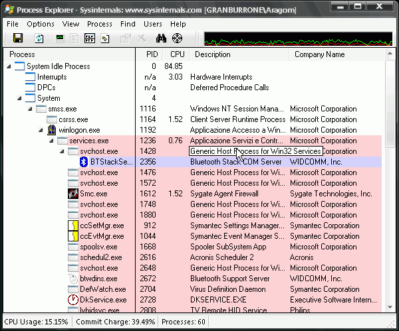This screenshot has width=399, height=331.
Task: Click Acronis Scheduler 2 description
Action: [x=222, y=257]
